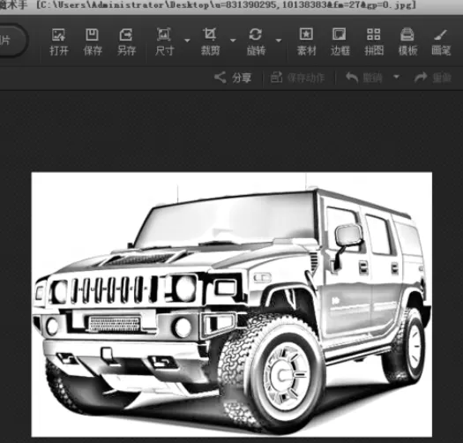
Task: Undo last action with 撤销
Action: click(x=364, y=78)
